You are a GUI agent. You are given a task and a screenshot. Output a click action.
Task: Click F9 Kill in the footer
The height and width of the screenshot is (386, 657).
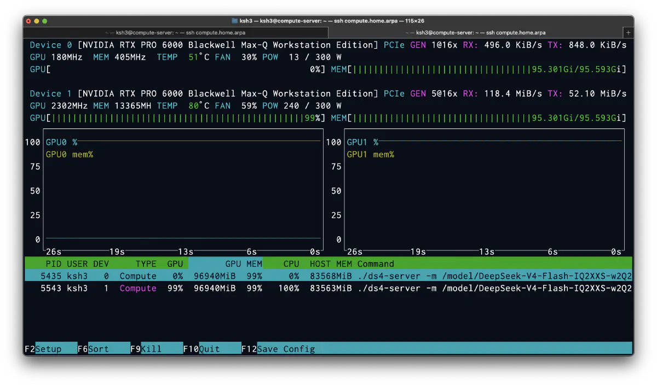[157, 349]
